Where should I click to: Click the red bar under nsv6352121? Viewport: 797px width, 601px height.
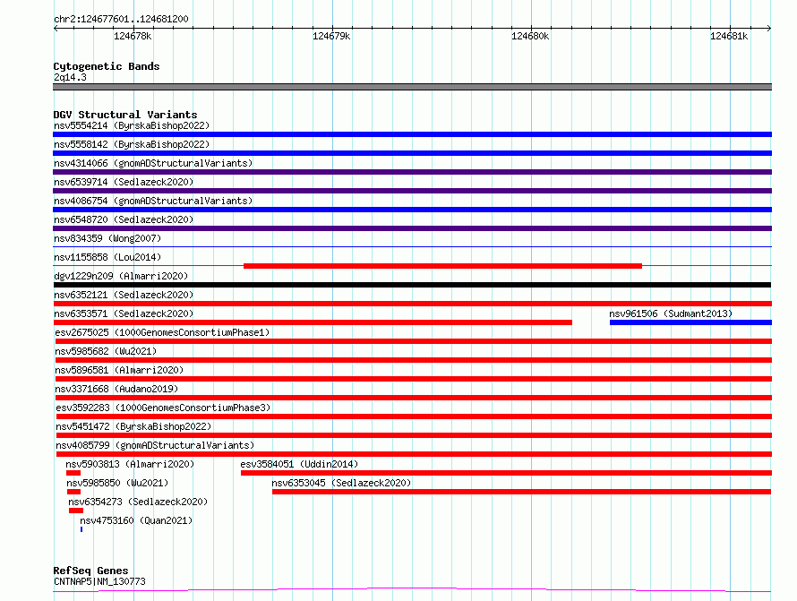pyautogui.click(x=412, y=304)
